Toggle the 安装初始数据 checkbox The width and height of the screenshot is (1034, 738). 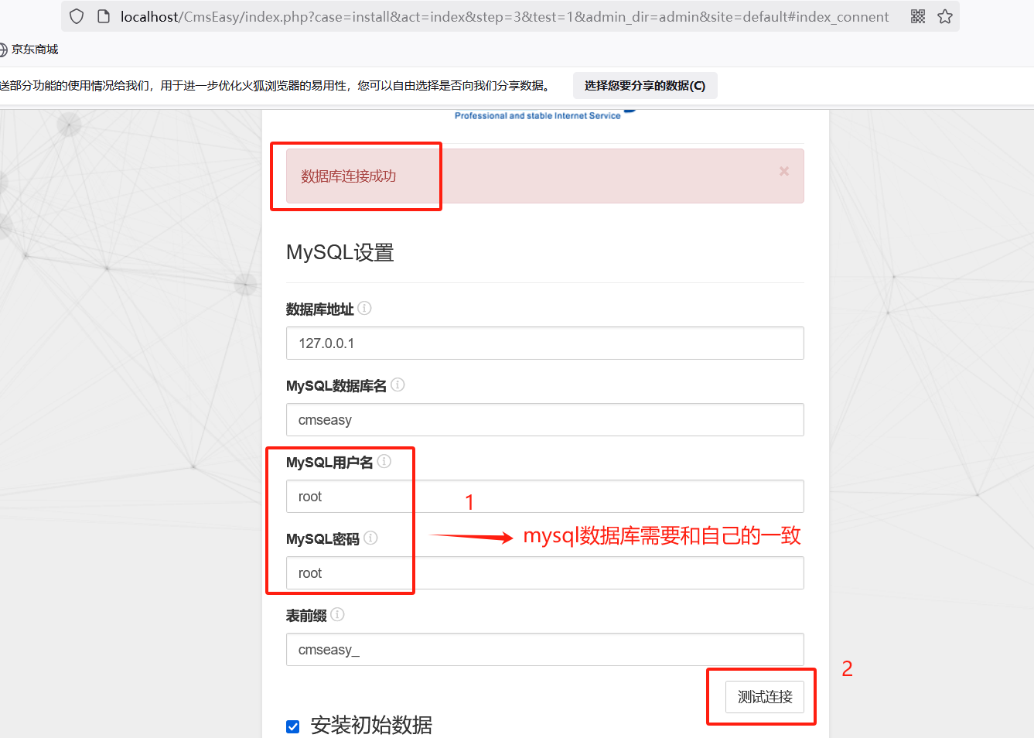tap(293, 726)
